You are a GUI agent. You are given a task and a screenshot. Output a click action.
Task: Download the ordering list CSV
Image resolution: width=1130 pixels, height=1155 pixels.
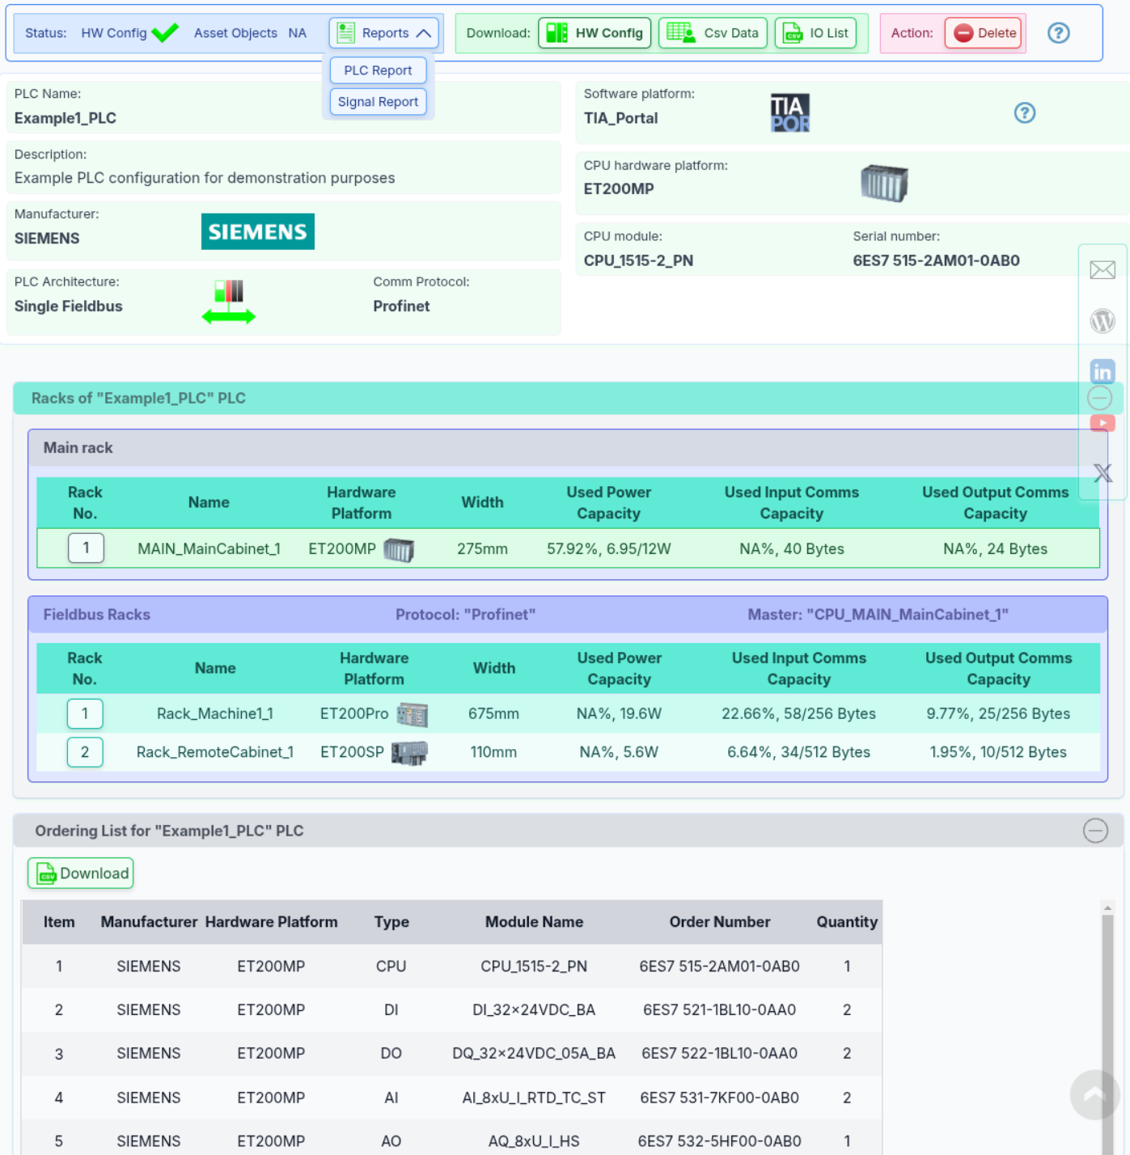81,874
